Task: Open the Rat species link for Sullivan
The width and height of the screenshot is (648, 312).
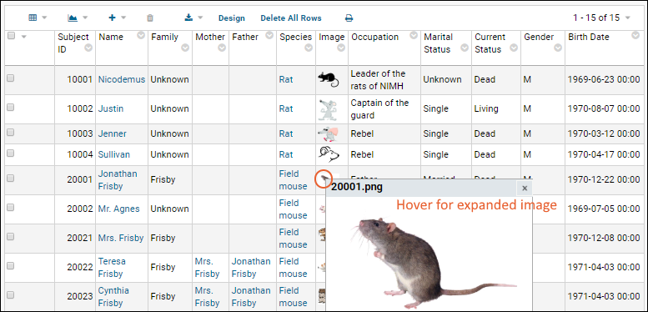Action: [286, 154]
